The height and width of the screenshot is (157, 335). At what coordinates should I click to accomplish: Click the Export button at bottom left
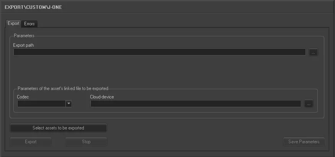click(x=31, y=142)
